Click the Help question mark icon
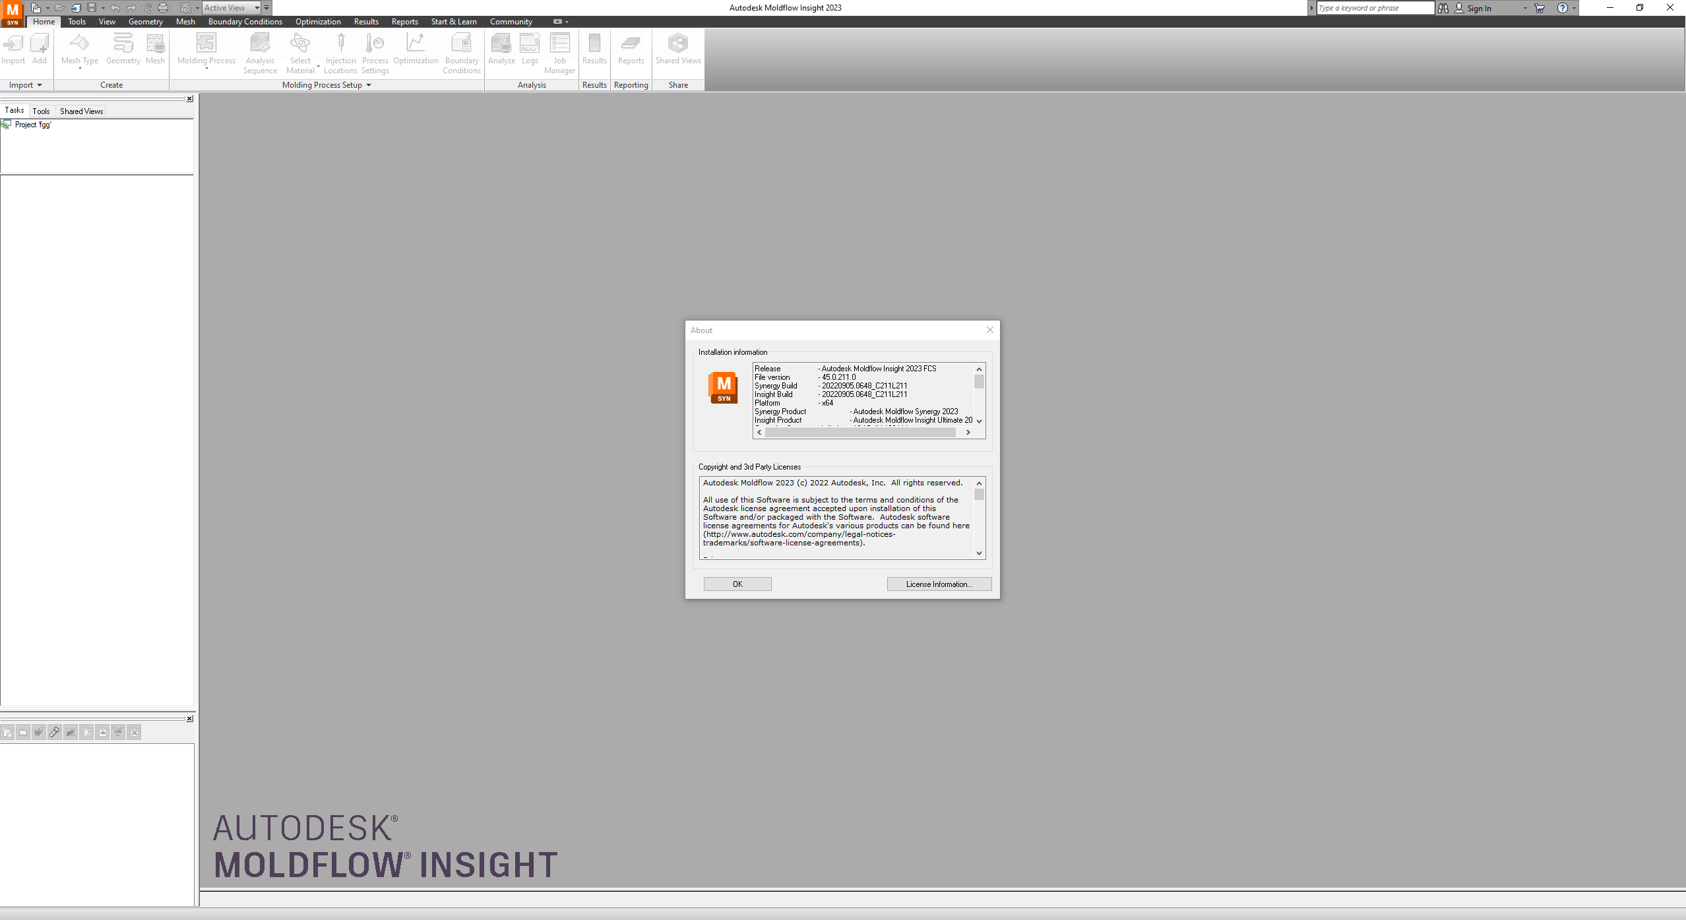Viewport: 1686px width, 920px height. (1562, 8)
